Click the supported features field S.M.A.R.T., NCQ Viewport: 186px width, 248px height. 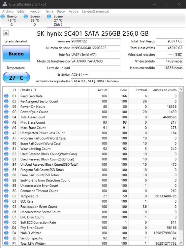pyautogui.click(x=127, y=81)
